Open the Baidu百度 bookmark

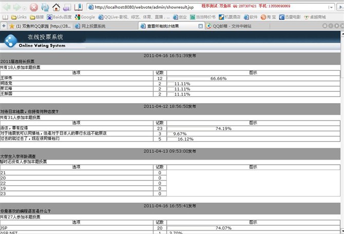58,17
